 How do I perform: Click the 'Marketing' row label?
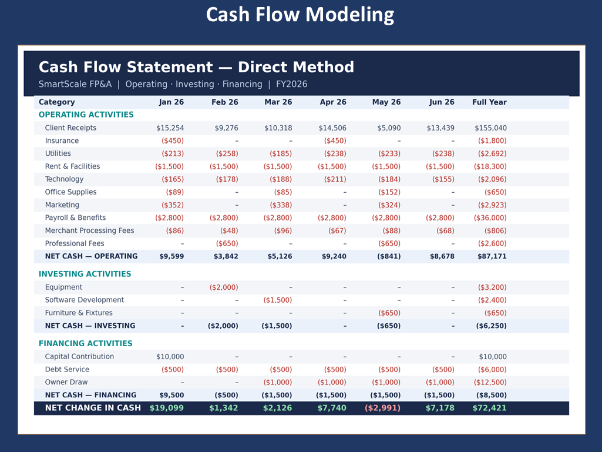pos(62,205)
